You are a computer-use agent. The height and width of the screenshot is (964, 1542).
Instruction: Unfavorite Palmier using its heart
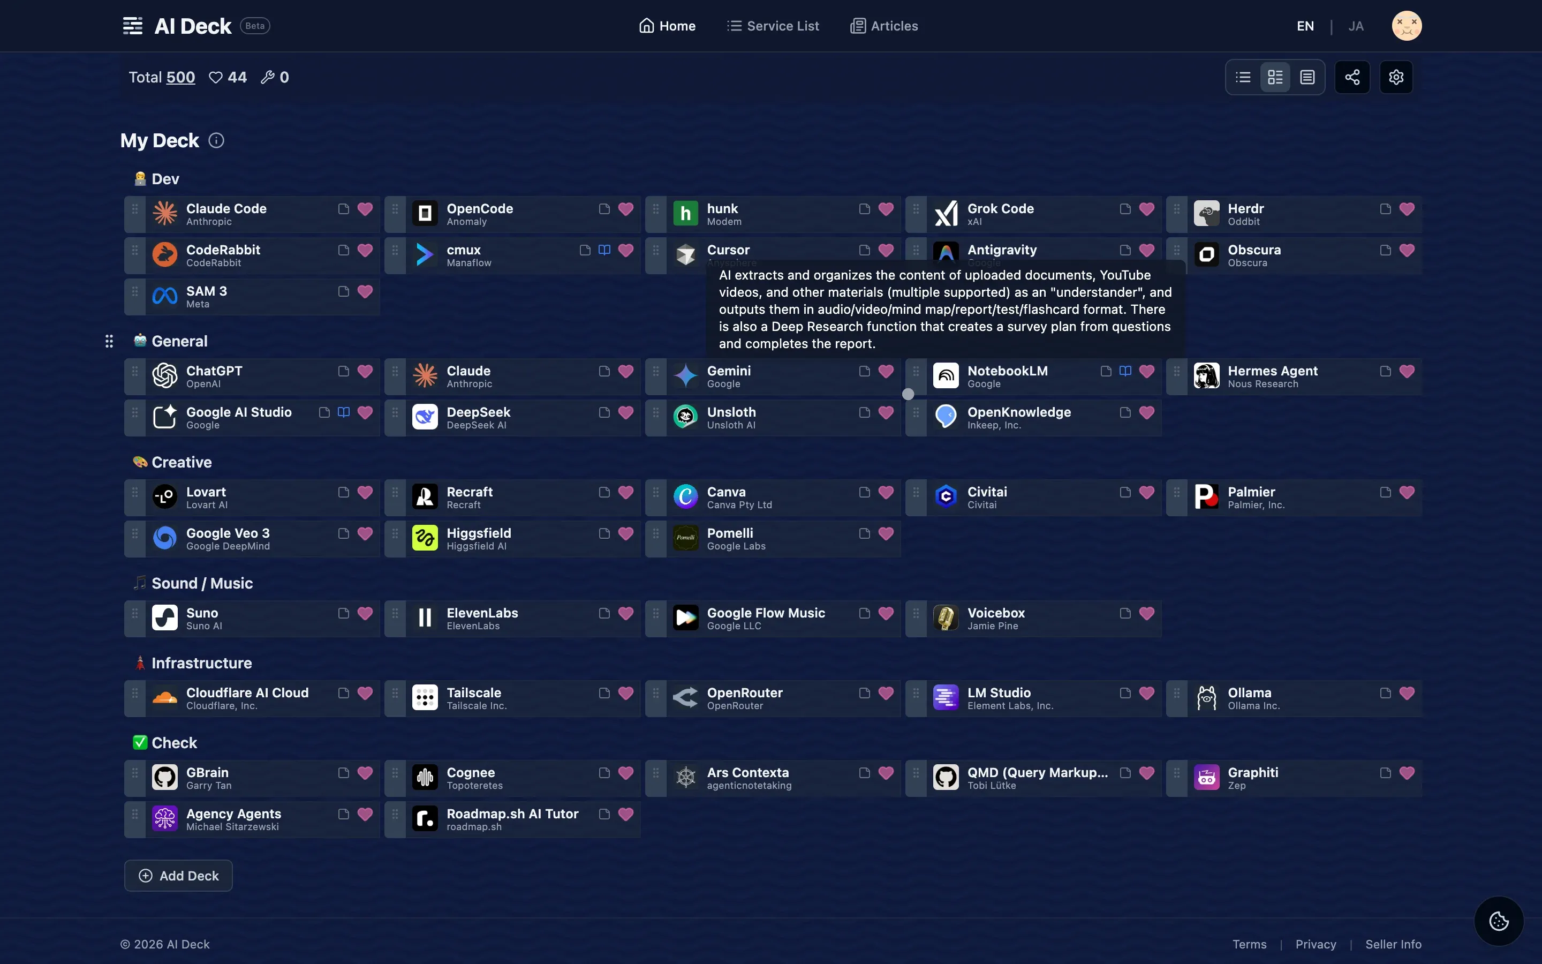pyautogui.click(x=1407, y=493)
